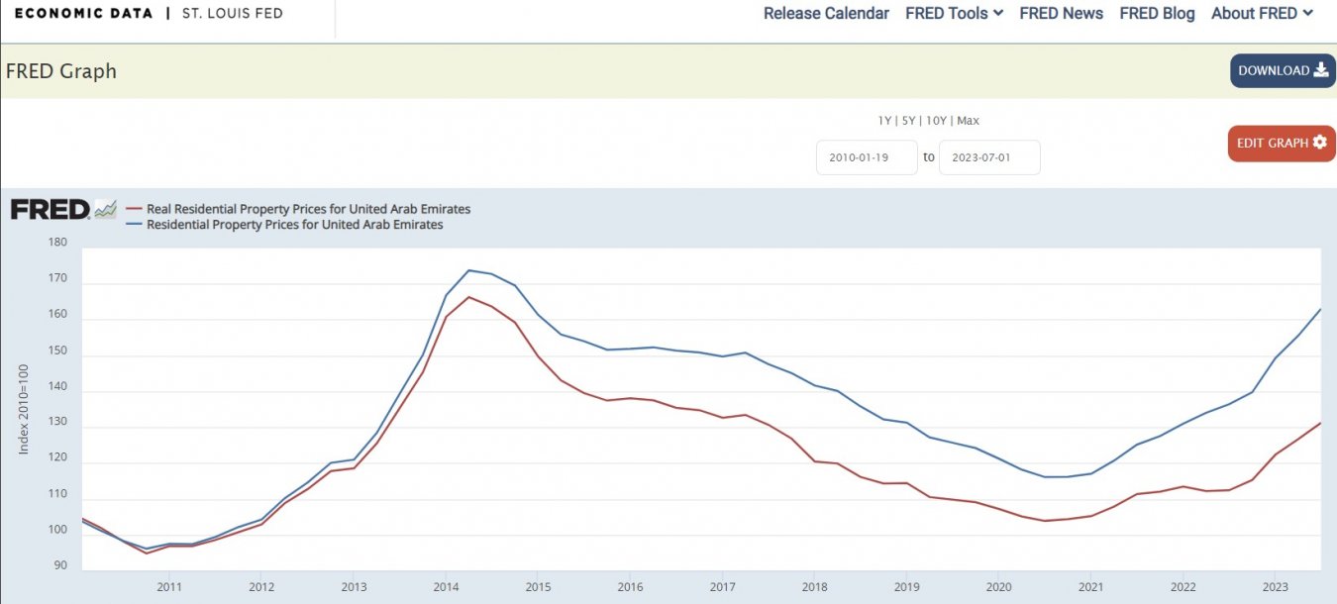The image size is (1337, 604).
Task: Open FRED News
Action: tap(1061, 13)
